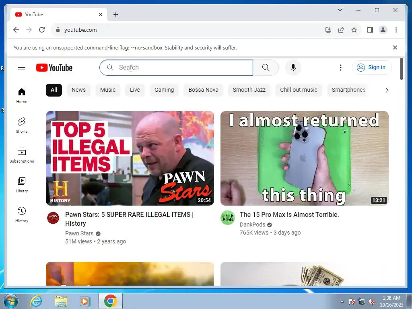This screenshot has width=412, height=309.
Task: Open Subscriptions from sidebar
Action: [22, 155]
